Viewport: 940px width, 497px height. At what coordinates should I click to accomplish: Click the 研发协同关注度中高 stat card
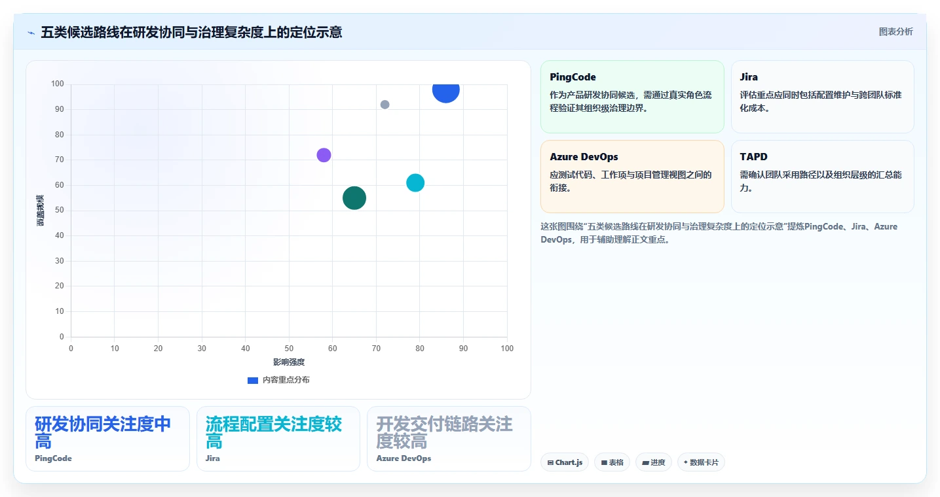[x=107, y=439]
